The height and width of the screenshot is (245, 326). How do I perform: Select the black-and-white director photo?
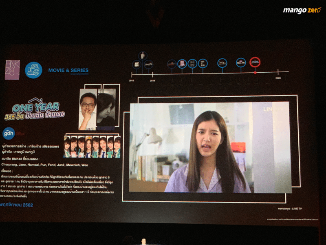[x=106, y=108]
